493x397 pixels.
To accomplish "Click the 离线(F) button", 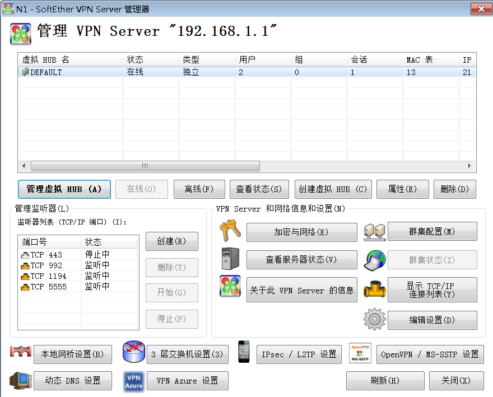I will click(199, 189).
